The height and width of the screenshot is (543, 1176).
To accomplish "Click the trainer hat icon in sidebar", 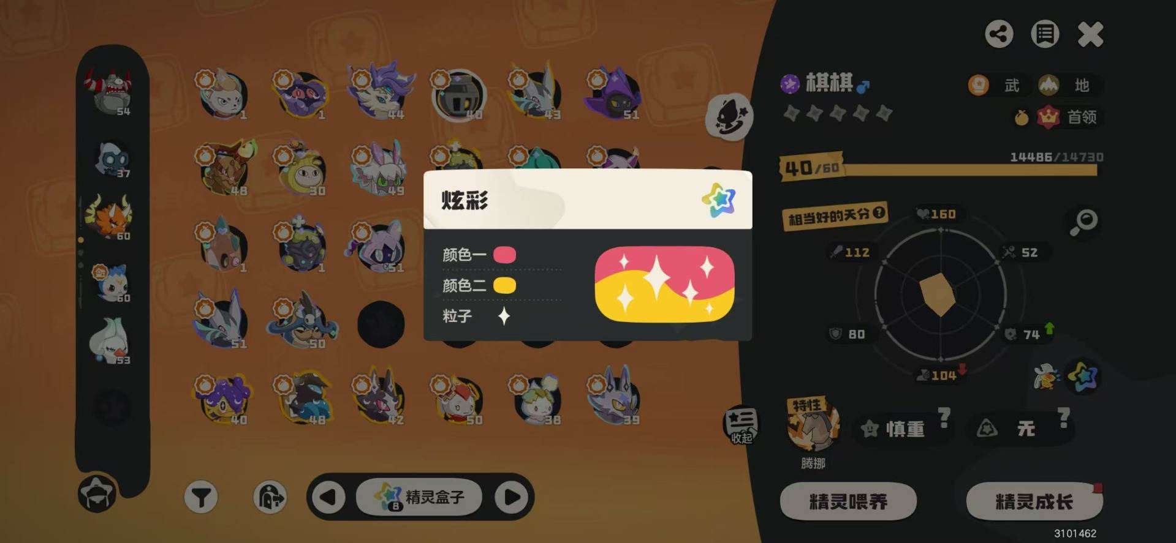I will coord(97,493).
